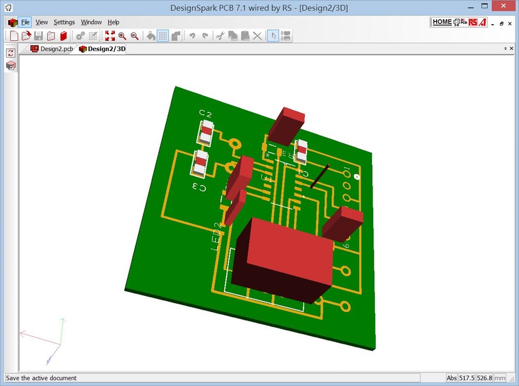Zoom to fit with the four red arrows icon
This screenshot has height=386, width=519.
click(x=110, y=36)
